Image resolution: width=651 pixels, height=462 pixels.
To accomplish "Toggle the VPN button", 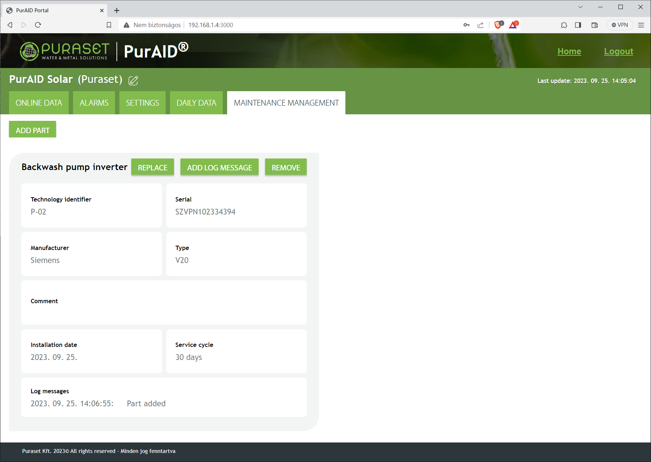I will click(620, 25).
